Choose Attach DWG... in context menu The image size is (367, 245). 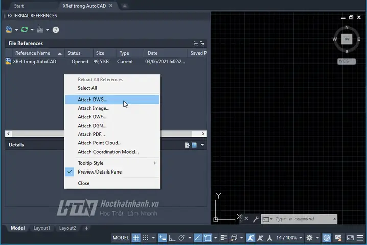pyautogui.click(x=112, y=100)
